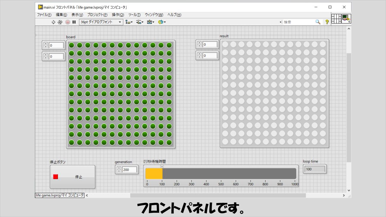Open the ツール(T) menu
Viewport: 386px width, 217px height.
[134, 15]
